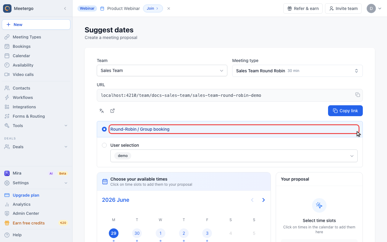
Task: Click the user avatar D
Action: click(x=371, y=8)
